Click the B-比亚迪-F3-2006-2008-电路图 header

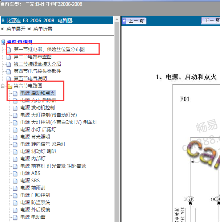pos(57,20)
